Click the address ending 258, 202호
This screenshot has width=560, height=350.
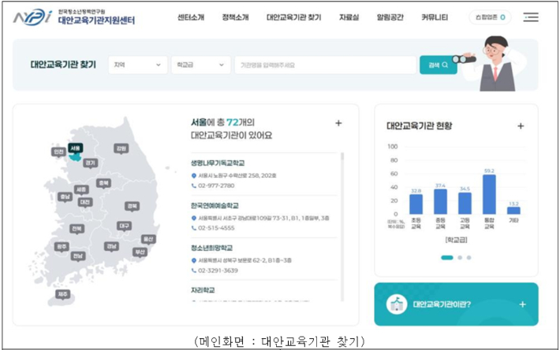click(x=237, y=175)
